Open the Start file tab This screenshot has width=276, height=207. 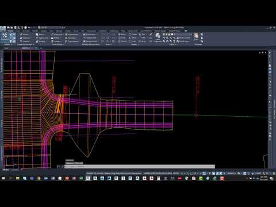pyautogui.click(x=6, y=48)
